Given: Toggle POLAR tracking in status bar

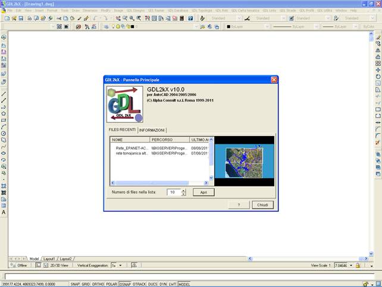Looking at the screenshot, I should coord(112,284).
